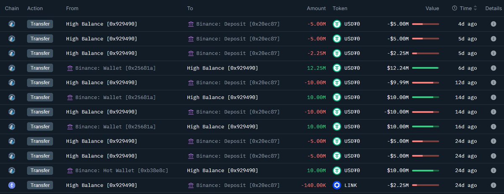This screenshot has height=194, width=504.
Task: Click the LINK token icon
Action: click(337, 185)
